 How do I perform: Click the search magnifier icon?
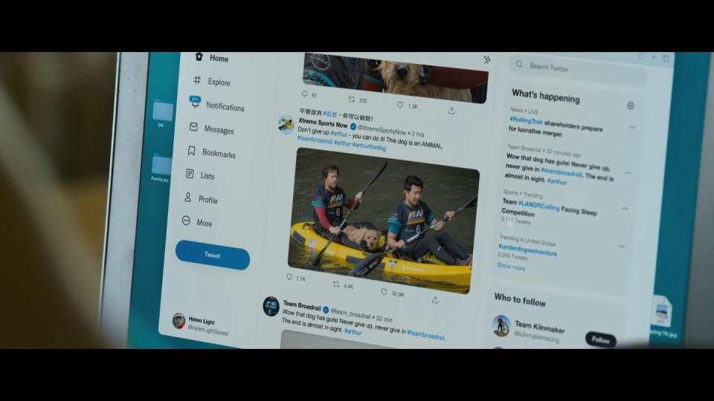click(519, 65)
